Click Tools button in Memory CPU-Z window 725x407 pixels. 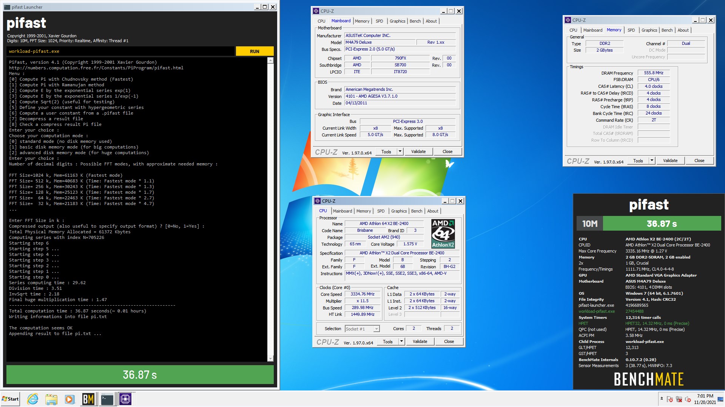point(638,161)
